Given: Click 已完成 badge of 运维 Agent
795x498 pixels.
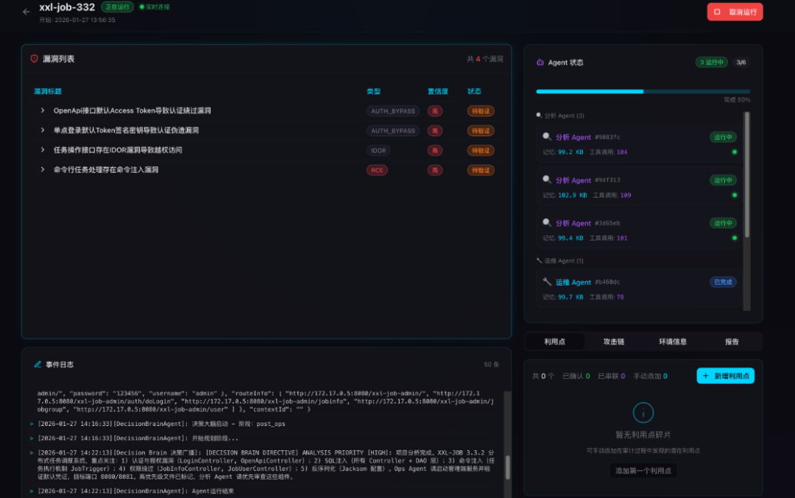Looking at the screenshot, I should click(723, 282).
